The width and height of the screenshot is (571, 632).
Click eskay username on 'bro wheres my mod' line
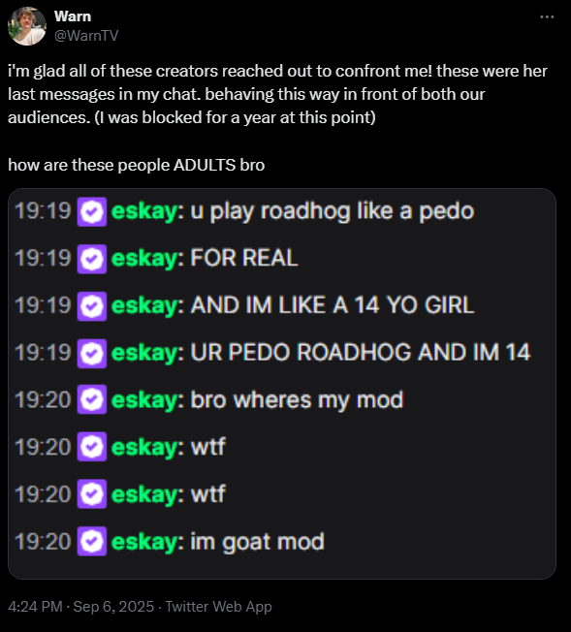(x=144, y=399)
